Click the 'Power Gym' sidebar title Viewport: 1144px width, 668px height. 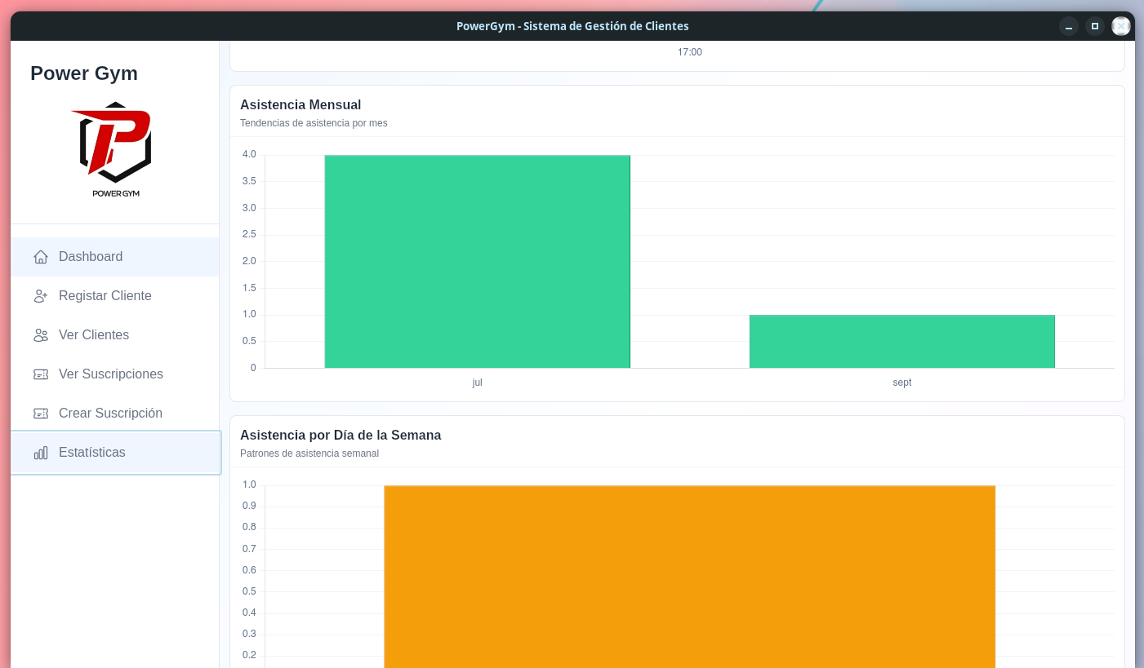coord(84,73)
